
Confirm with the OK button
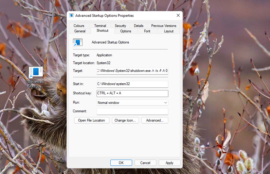(121, 163)
